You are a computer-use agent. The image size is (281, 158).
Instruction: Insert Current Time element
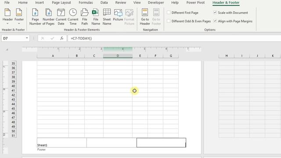click(73, 17)
